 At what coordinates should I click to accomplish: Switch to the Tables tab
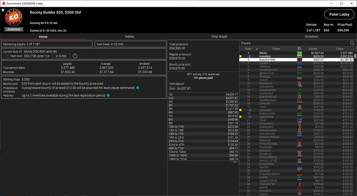coord(129,36)
